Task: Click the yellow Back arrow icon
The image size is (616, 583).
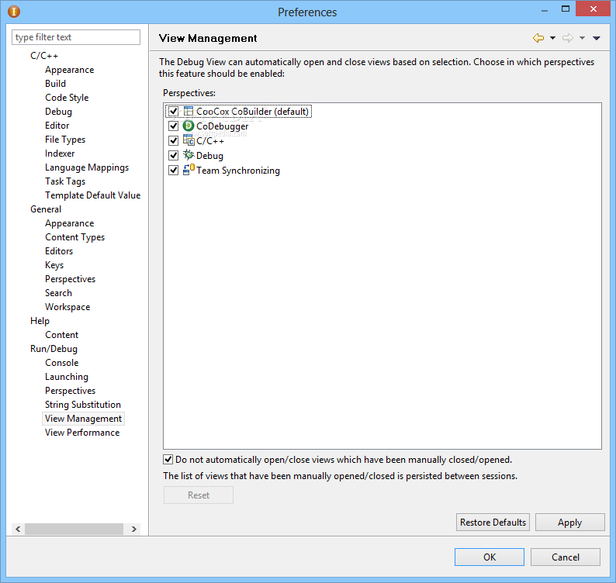Action: 538,38
